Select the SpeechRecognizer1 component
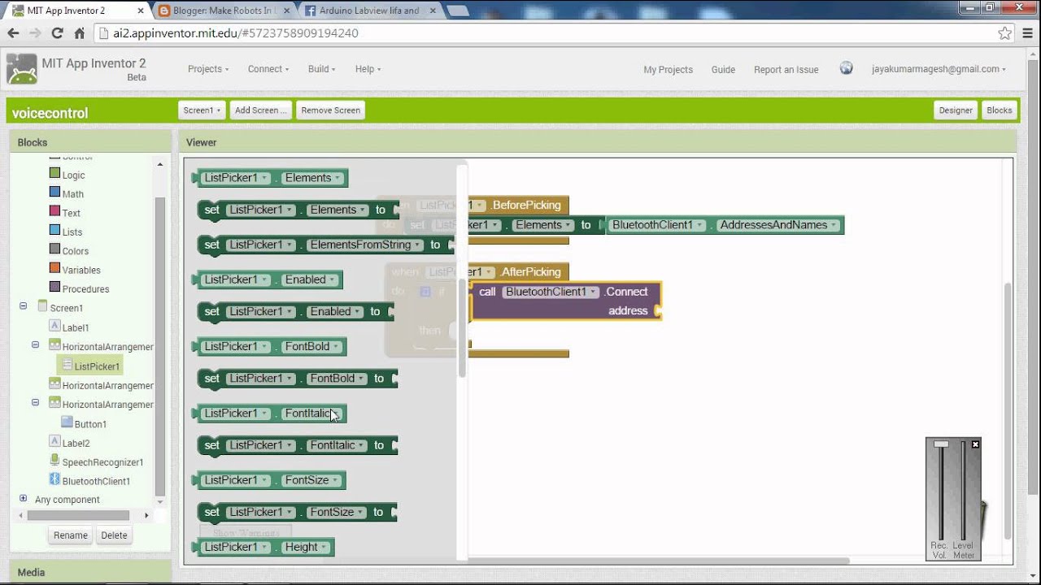Image resolution: width=1041 pixels, height=585 pixels. (x=102, y=462)
